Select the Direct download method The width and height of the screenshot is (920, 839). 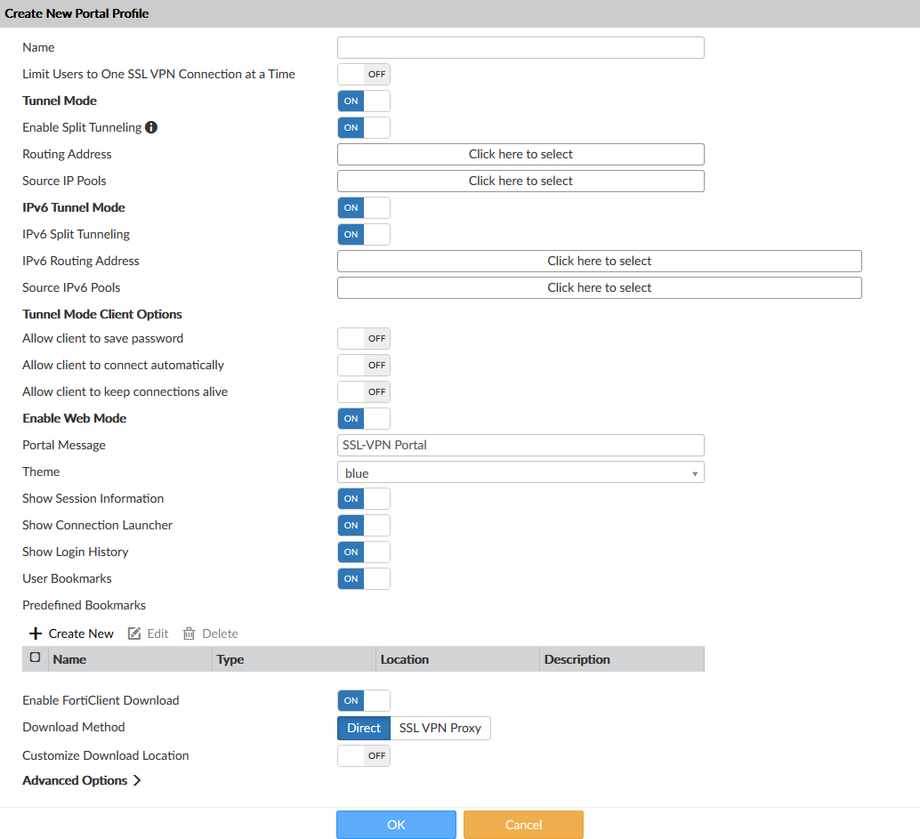pyautogui.click(x=363, y=728)
